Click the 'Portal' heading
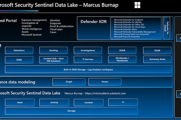 (x=8, y=21)
